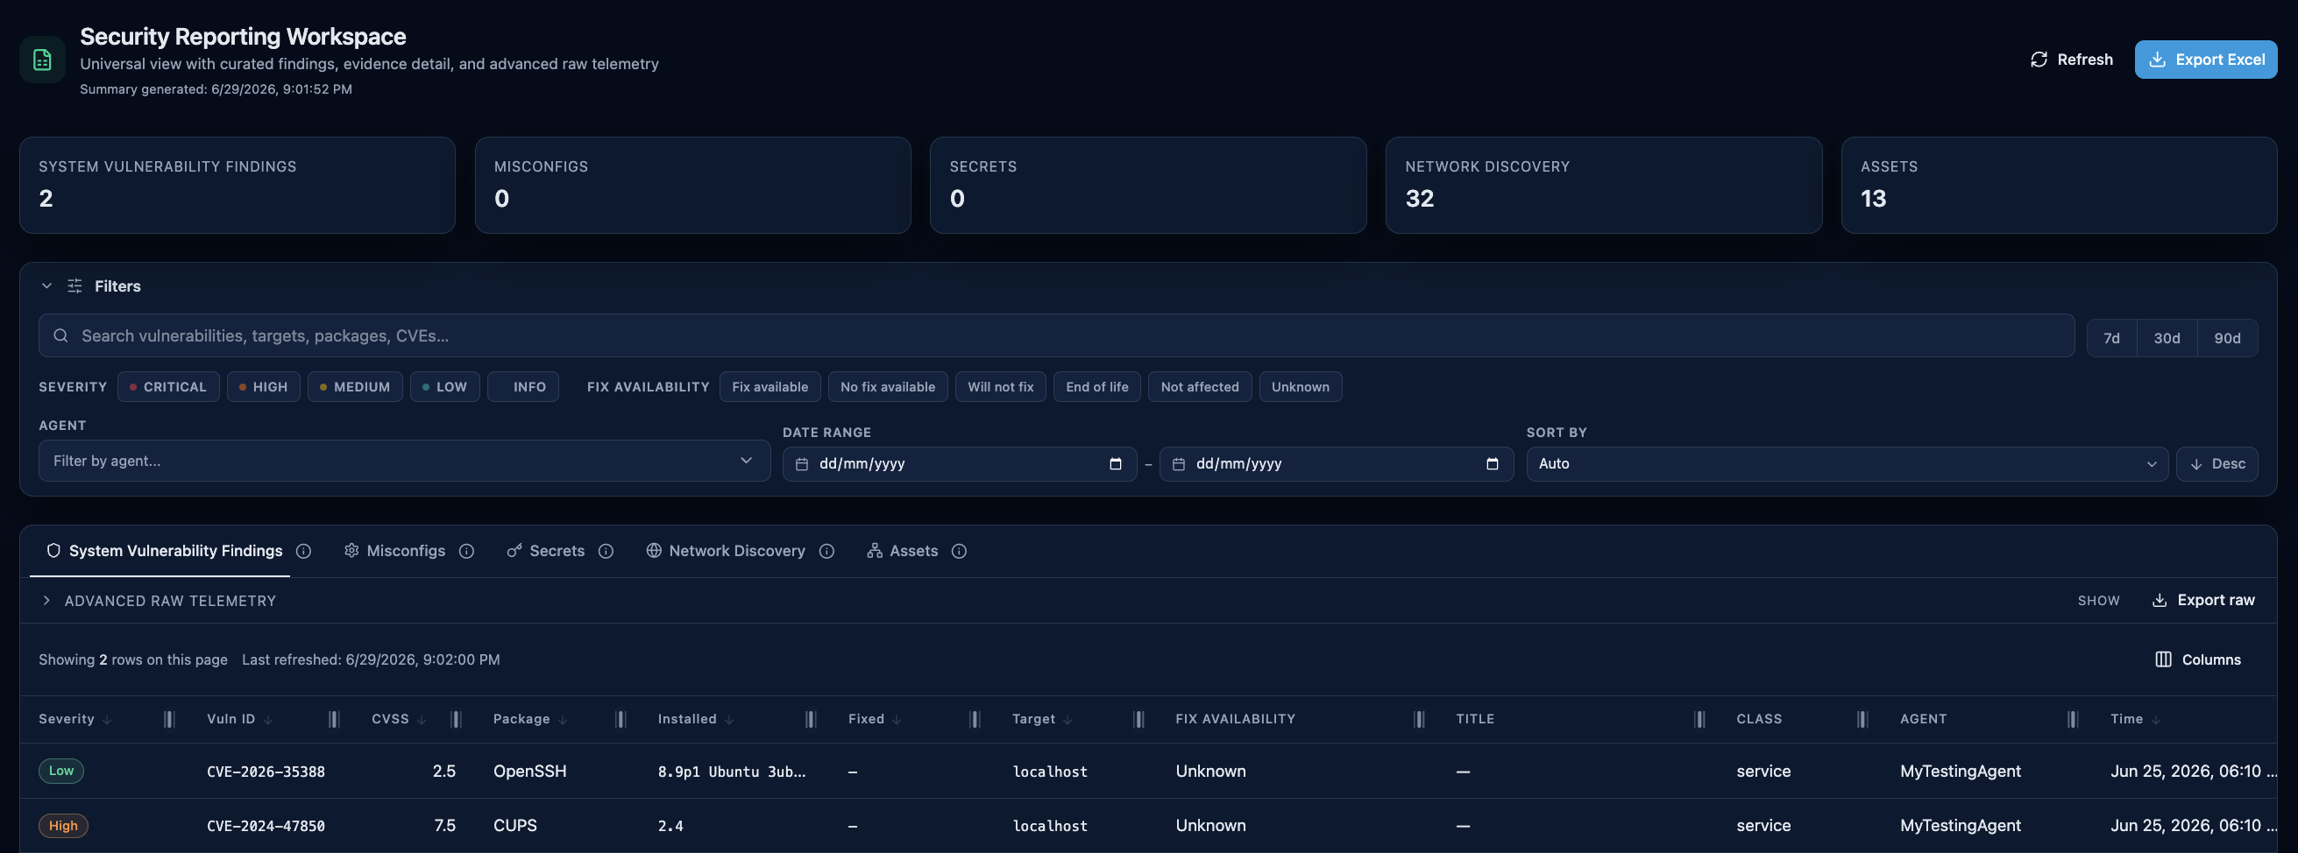Toggle the HIGH severity filter
2298x853 pixels.
(263, 387)
